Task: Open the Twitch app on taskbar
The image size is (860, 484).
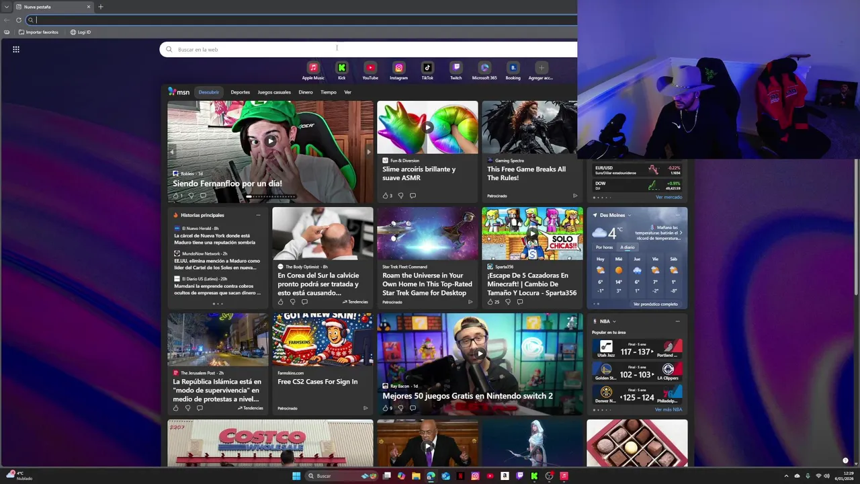Action: pos(519,476)
